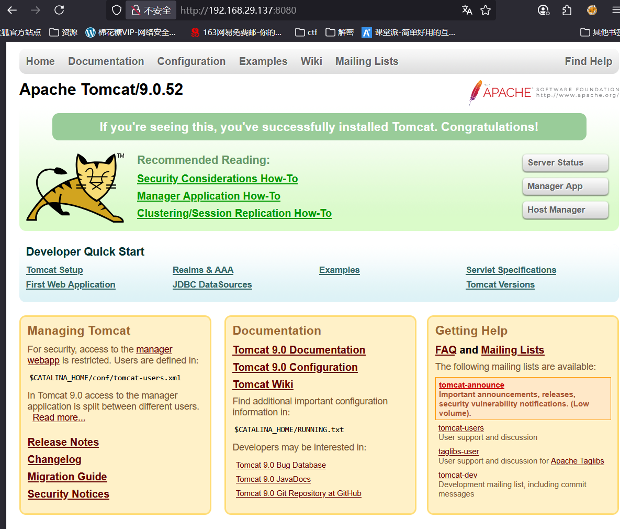Screen dimensions: 620x529
Task: Open the shield tracking protection icon
Action: point(116,10)
